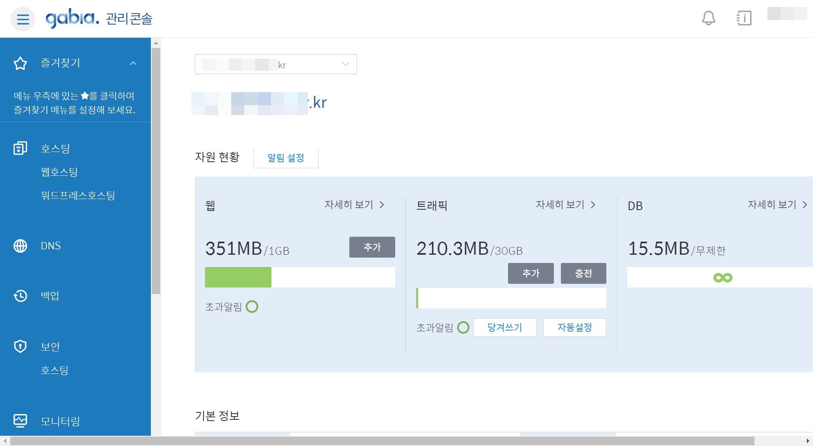Collapse the 즐겨찾기 section chevron
The height and width of the screenshot is (446, 813).
pyautogui.click(x=133, y=63)
